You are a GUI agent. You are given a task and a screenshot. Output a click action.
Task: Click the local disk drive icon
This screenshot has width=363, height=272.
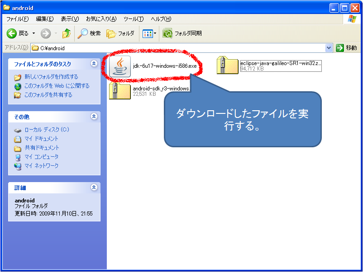(x=18, y=130)
